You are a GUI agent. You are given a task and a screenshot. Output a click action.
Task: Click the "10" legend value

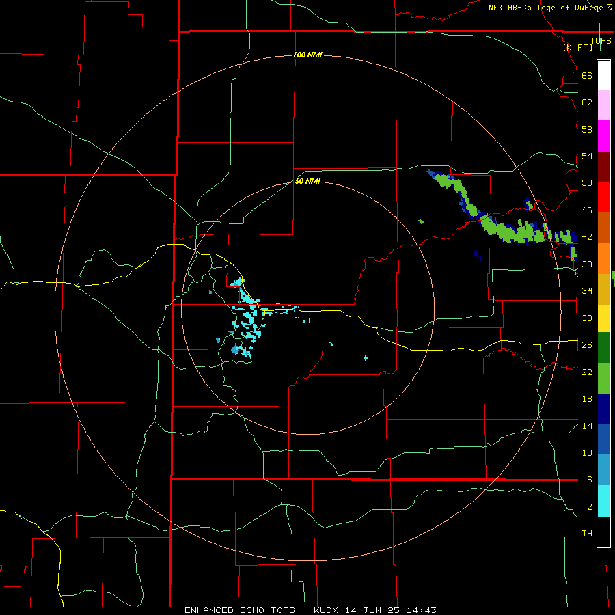[587, 453]
